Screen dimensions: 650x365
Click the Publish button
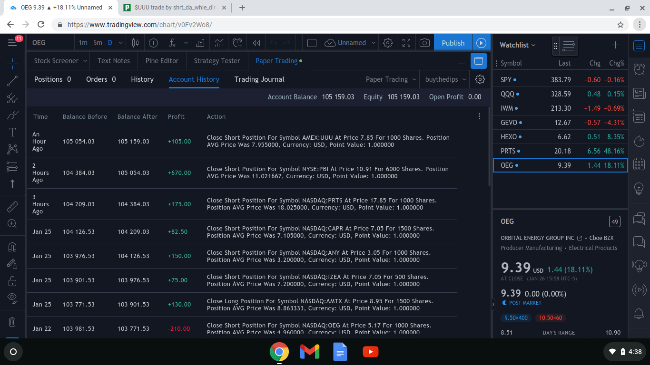click(453, 43)
